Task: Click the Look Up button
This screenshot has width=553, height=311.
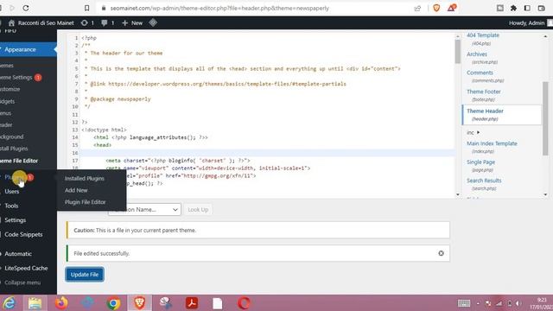Action: point(198,209)
